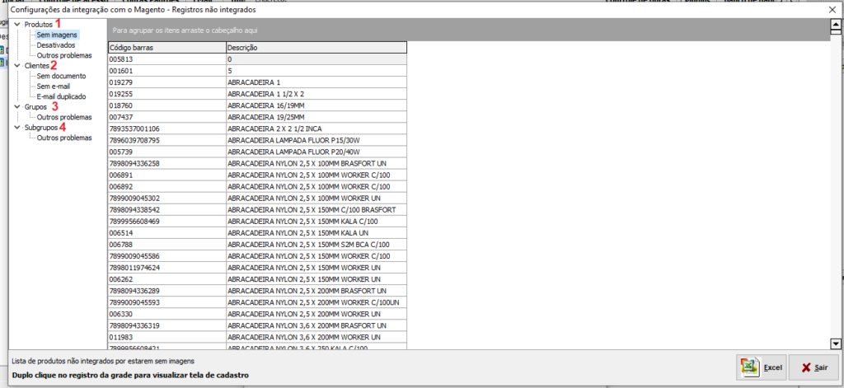Select description cell with value 5

(316, 71)
